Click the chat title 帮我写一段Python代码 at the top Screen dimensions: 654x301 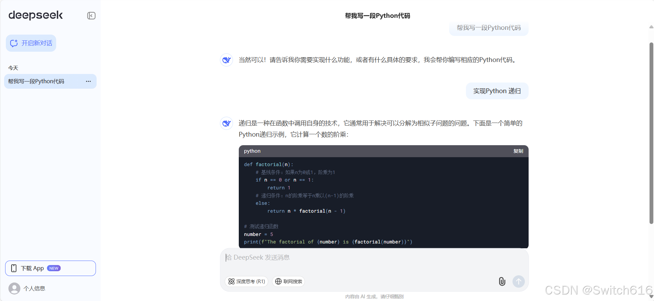click(x=378, y=16)
